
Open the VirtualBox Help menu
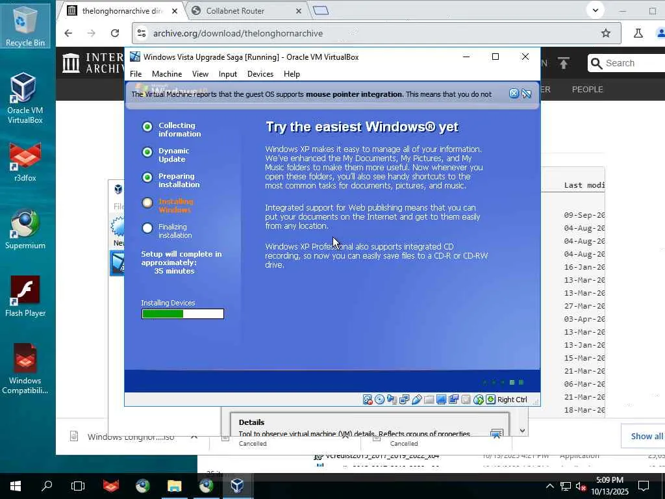tap(292, 74)
